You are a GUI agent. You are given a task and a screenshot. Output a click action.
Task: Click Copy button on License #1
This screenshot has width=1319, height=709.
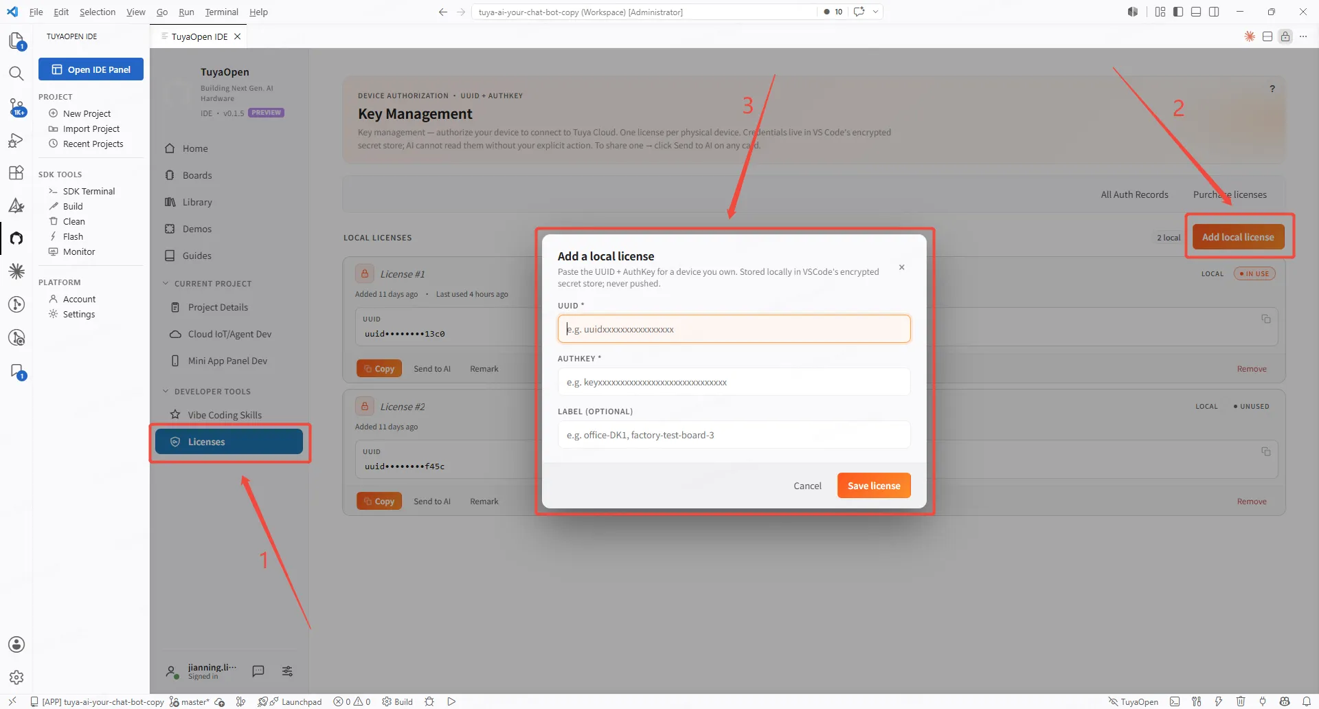pyautogui.click(x=379, y=369)
